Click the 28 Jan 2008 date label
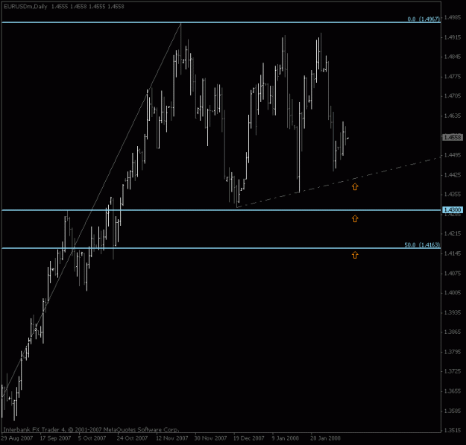This screenshot has width=466, height=445. tap(325, 438)
